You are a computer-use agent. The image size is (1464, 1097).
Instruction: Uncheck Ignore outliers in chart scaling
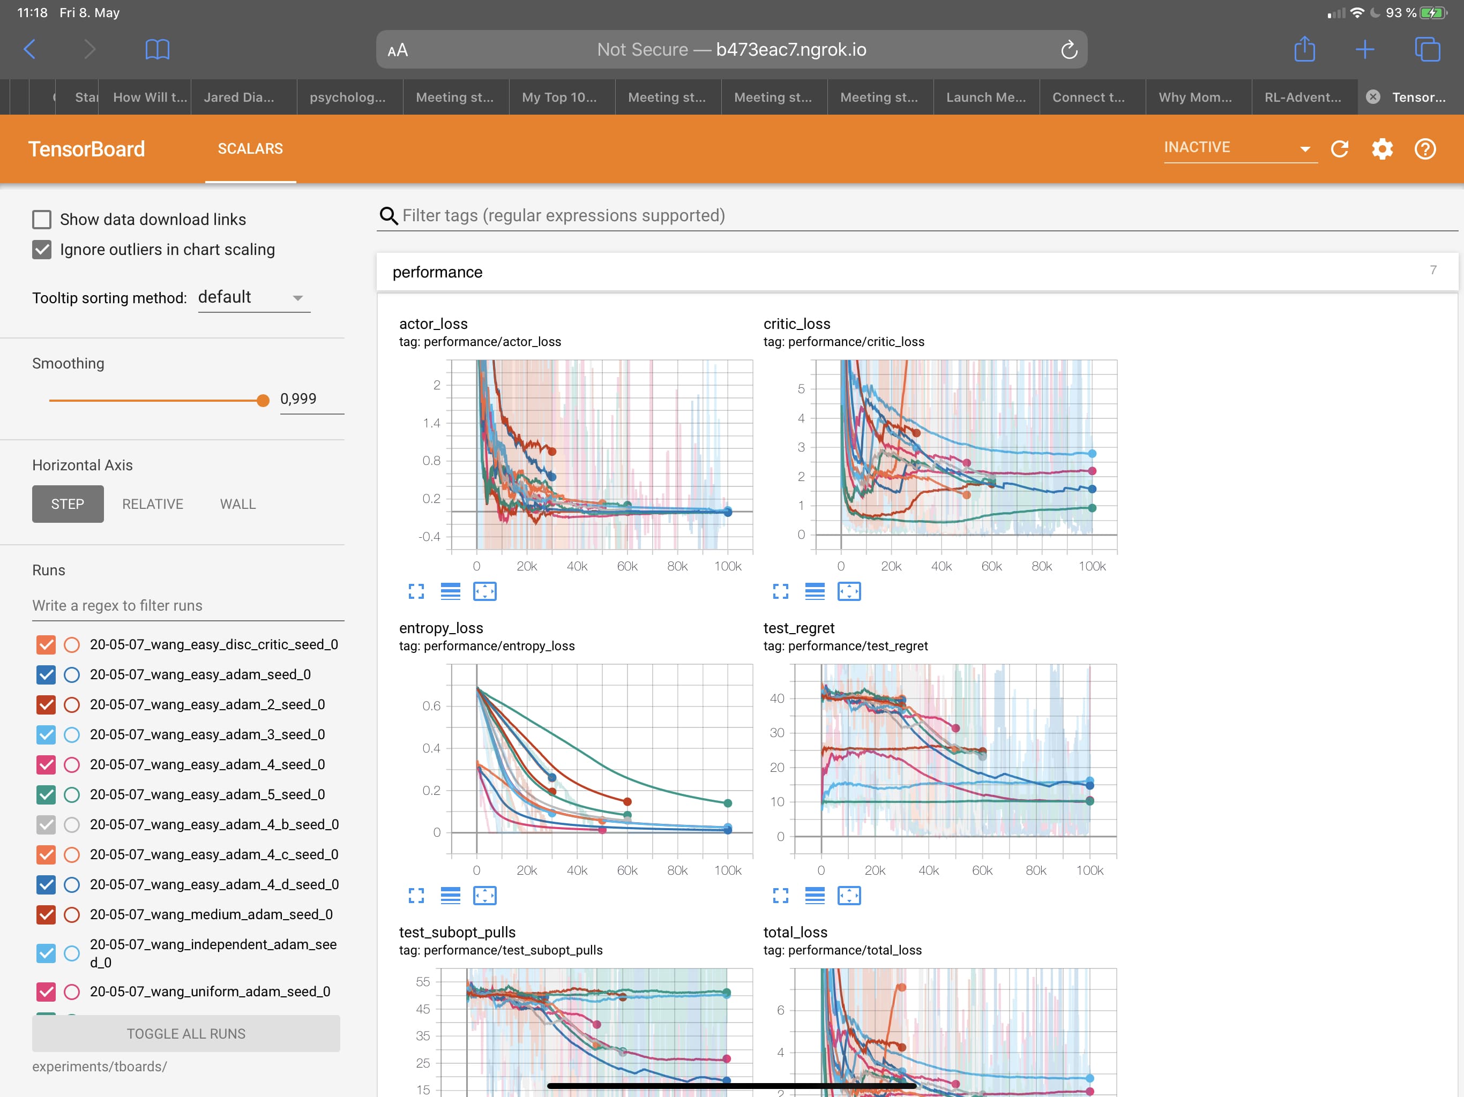[42, 250]
